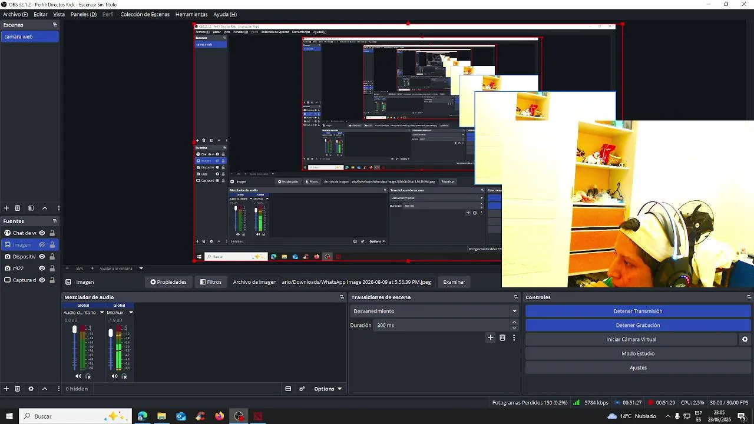The width and height of the screenshot is (754, 424).
Task: Pop out the Mezclador de audio dock
Action: tap(342, 297)
